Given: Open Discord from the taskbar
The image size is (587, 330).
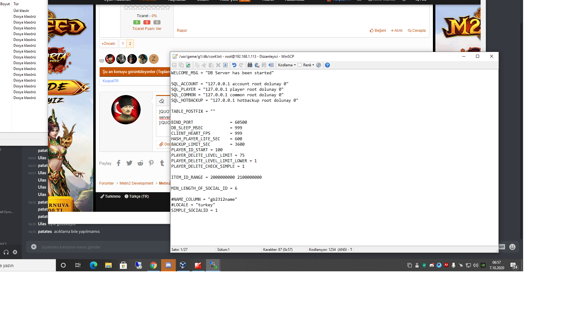Looking at the screenshot, I should [x=168, y=265].
